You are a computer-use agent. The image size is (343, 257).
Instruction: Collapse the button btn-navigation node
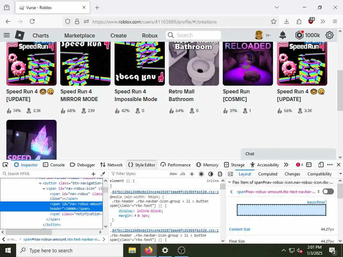40,183
